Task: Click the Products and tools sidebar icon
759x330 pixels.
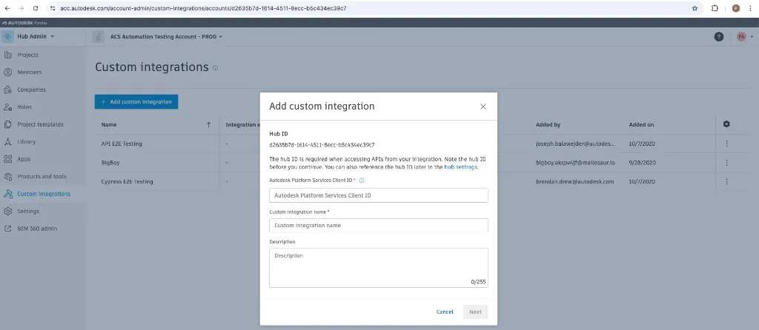Action: click(x=7, y=177)
